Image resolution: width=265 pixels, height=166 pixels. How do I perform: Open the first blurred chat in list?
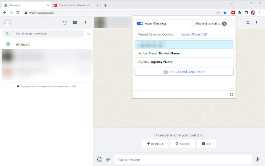click(x=46, y=56)
